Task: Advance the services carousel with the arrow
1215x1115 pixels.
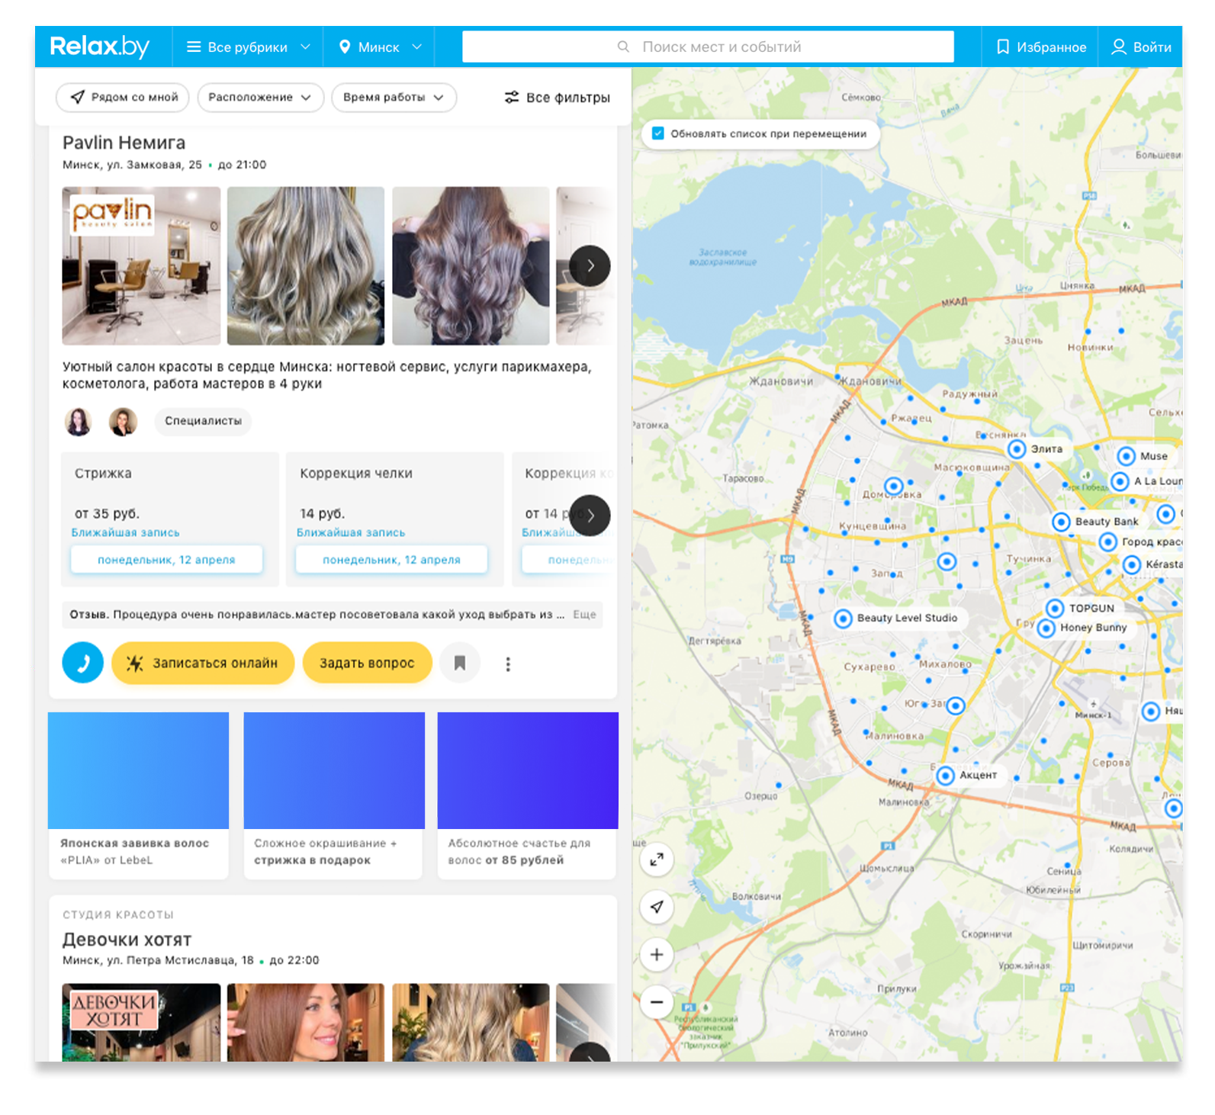Action: coord(590,516)
